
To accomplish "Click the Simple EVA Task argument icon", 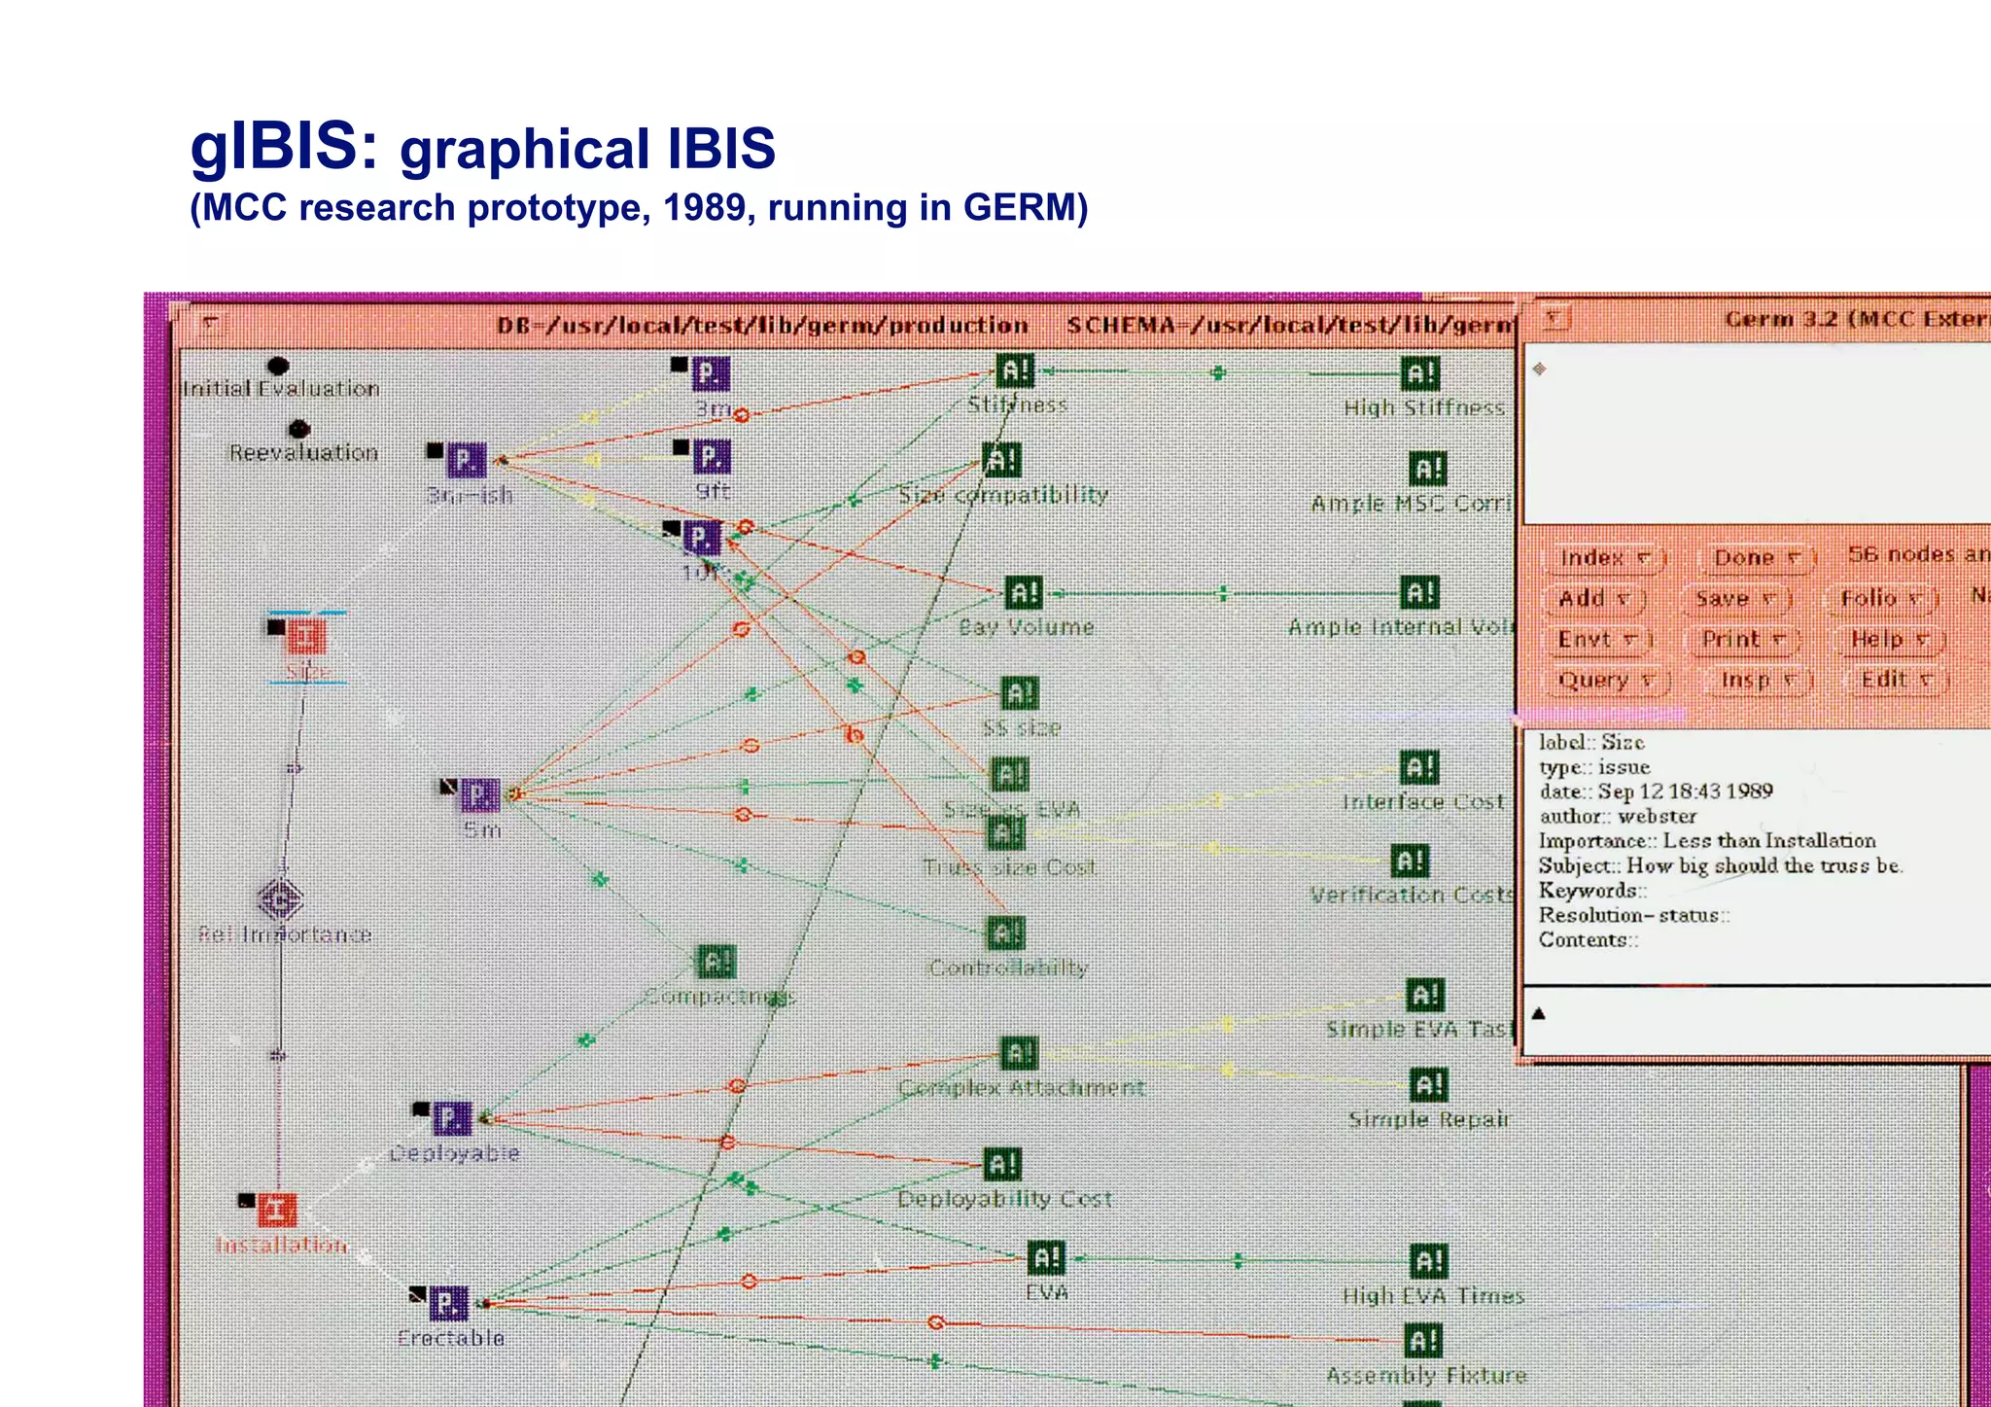I will [1426, 995].
